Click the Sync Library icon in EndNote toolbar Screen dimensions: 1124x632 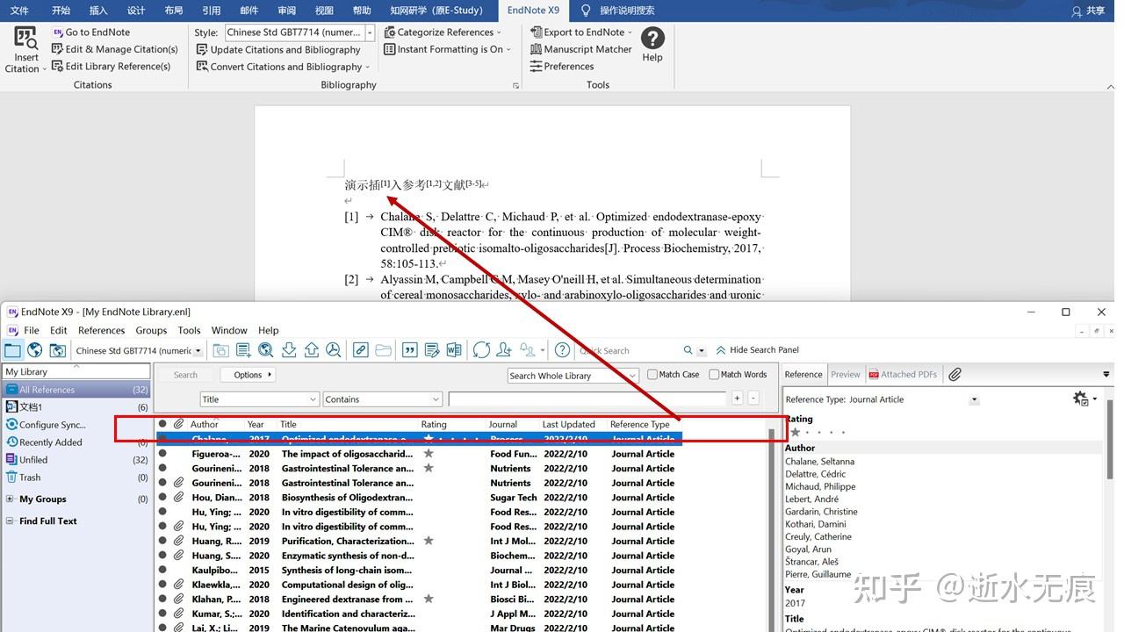(x=481, y=350)
